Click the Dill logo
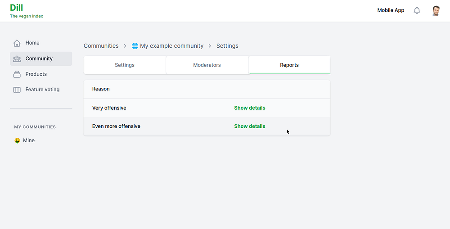The image size is (450, 229). point(17,8)
